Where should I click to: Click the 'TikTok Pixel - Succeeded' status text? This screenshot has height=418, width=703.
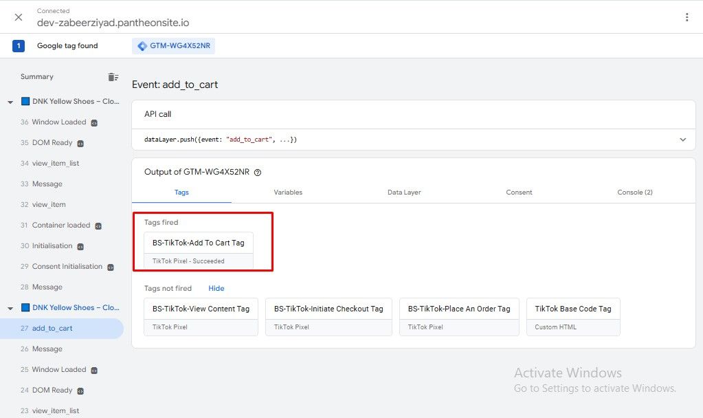pyautogui.click(x=188, y=261)
